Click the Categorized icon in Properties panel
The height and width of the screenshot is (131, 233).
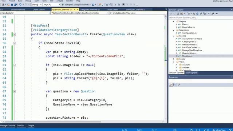171,85
